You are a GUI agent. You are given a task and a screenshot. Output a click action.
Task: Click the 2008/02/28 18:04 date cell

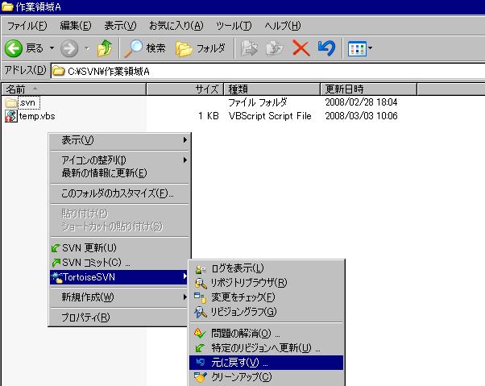(361, 102)
